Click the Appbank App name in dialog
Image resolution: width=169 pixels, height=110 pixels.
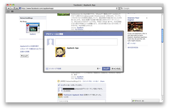[x=73, y=48]
